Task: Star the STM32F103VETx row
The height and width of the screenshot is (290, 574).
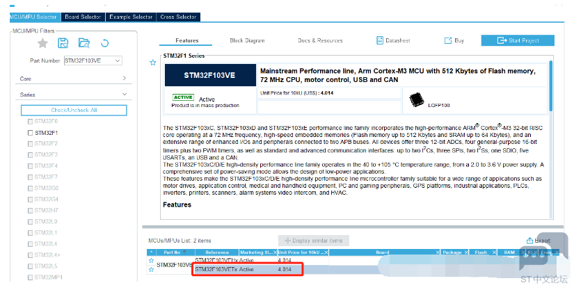Action: point(151,270)
